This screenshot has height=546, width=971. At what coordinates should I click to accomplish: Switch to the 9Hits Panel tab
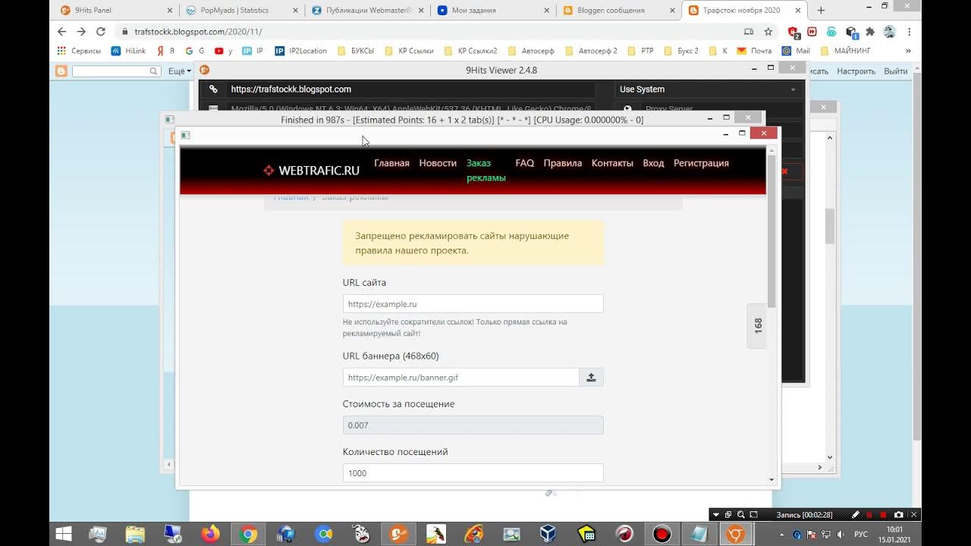coord(115,11)
